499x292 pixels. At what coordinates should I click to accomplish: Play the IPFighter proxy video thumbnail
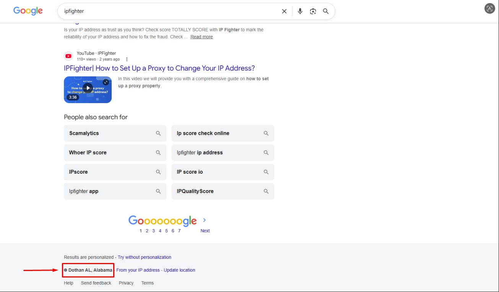(88, 90)
